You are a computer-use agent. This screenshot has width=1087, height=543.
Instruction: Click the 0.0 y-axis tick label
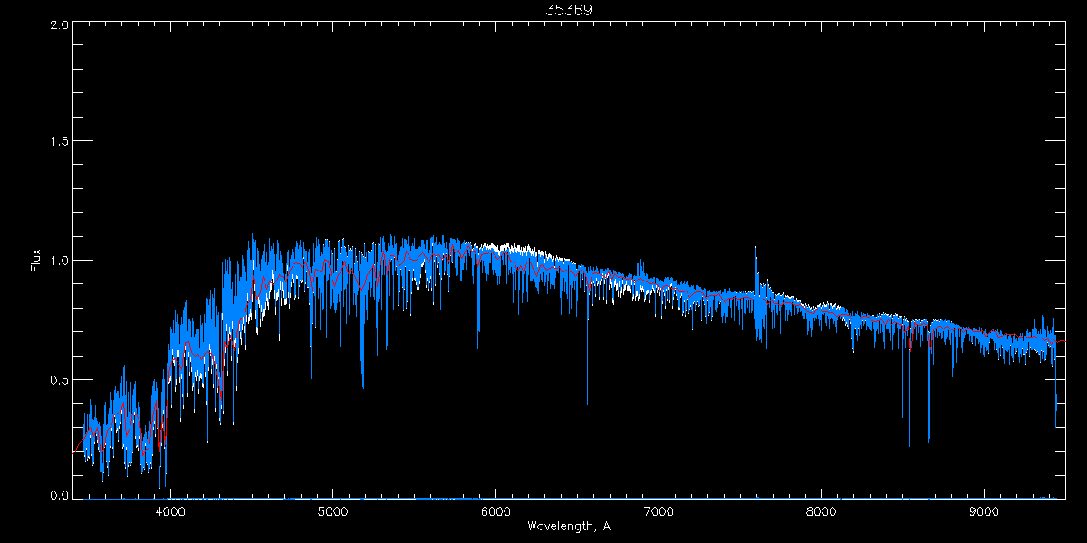(59, 495)
